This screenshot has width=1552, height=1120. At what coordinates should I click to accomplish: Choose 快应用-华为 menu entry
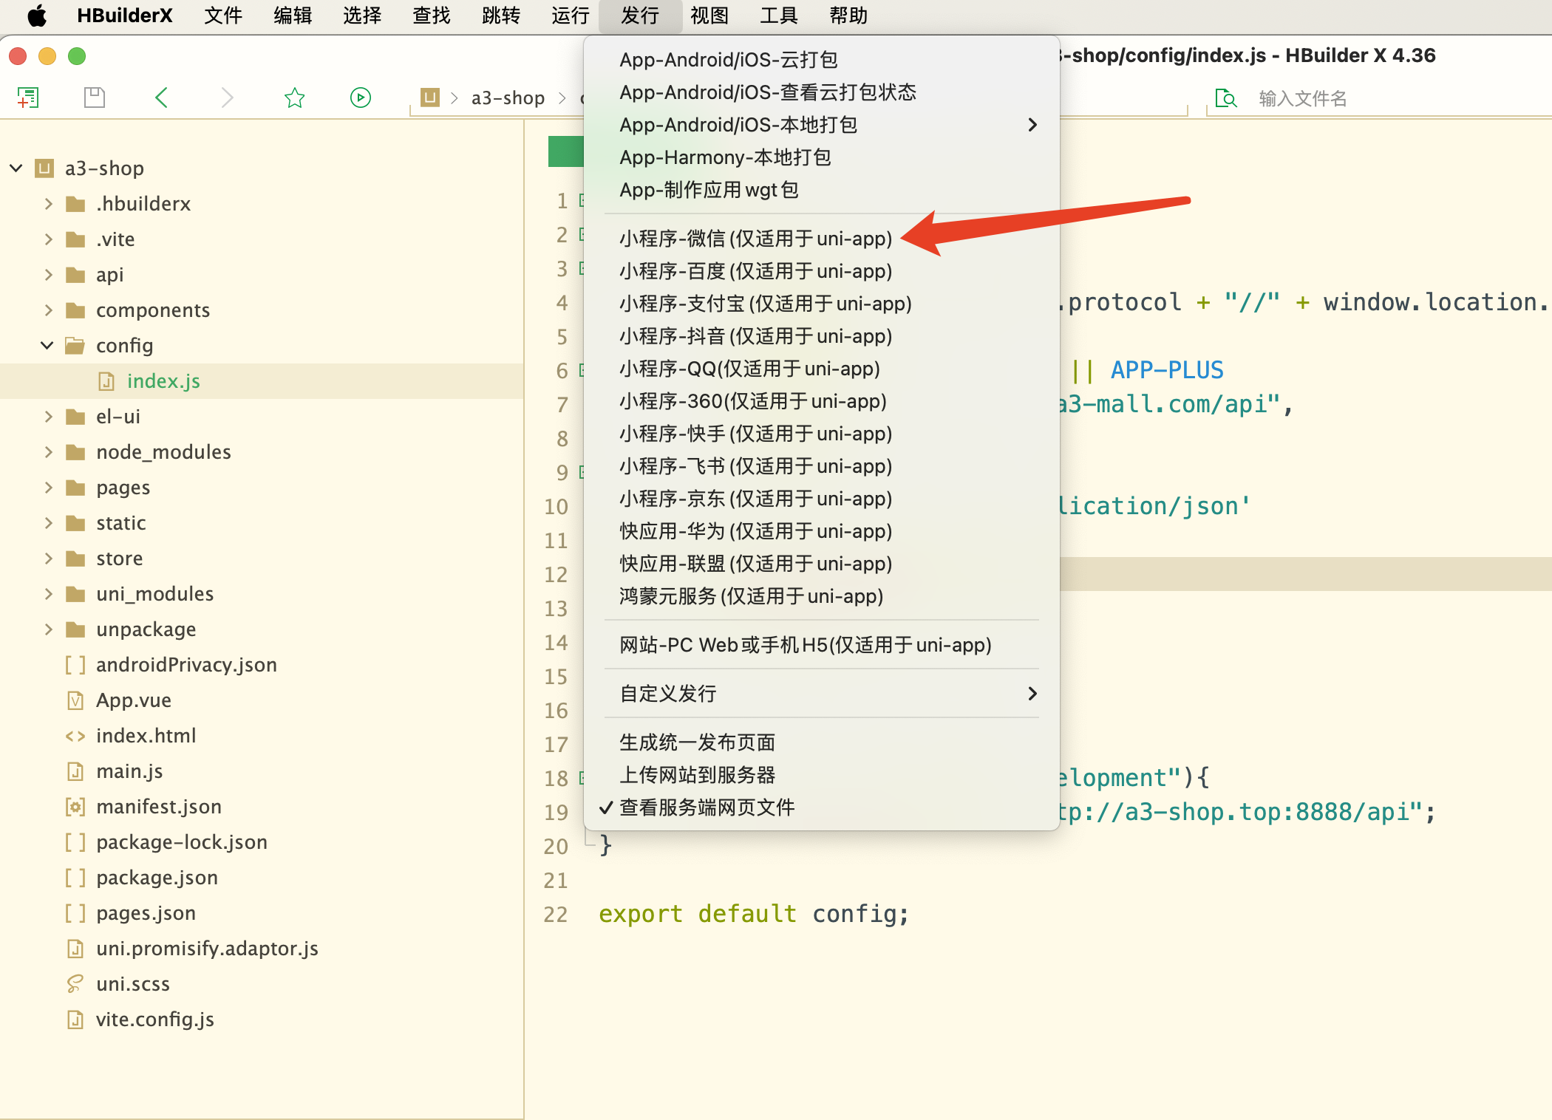(822, 531)
